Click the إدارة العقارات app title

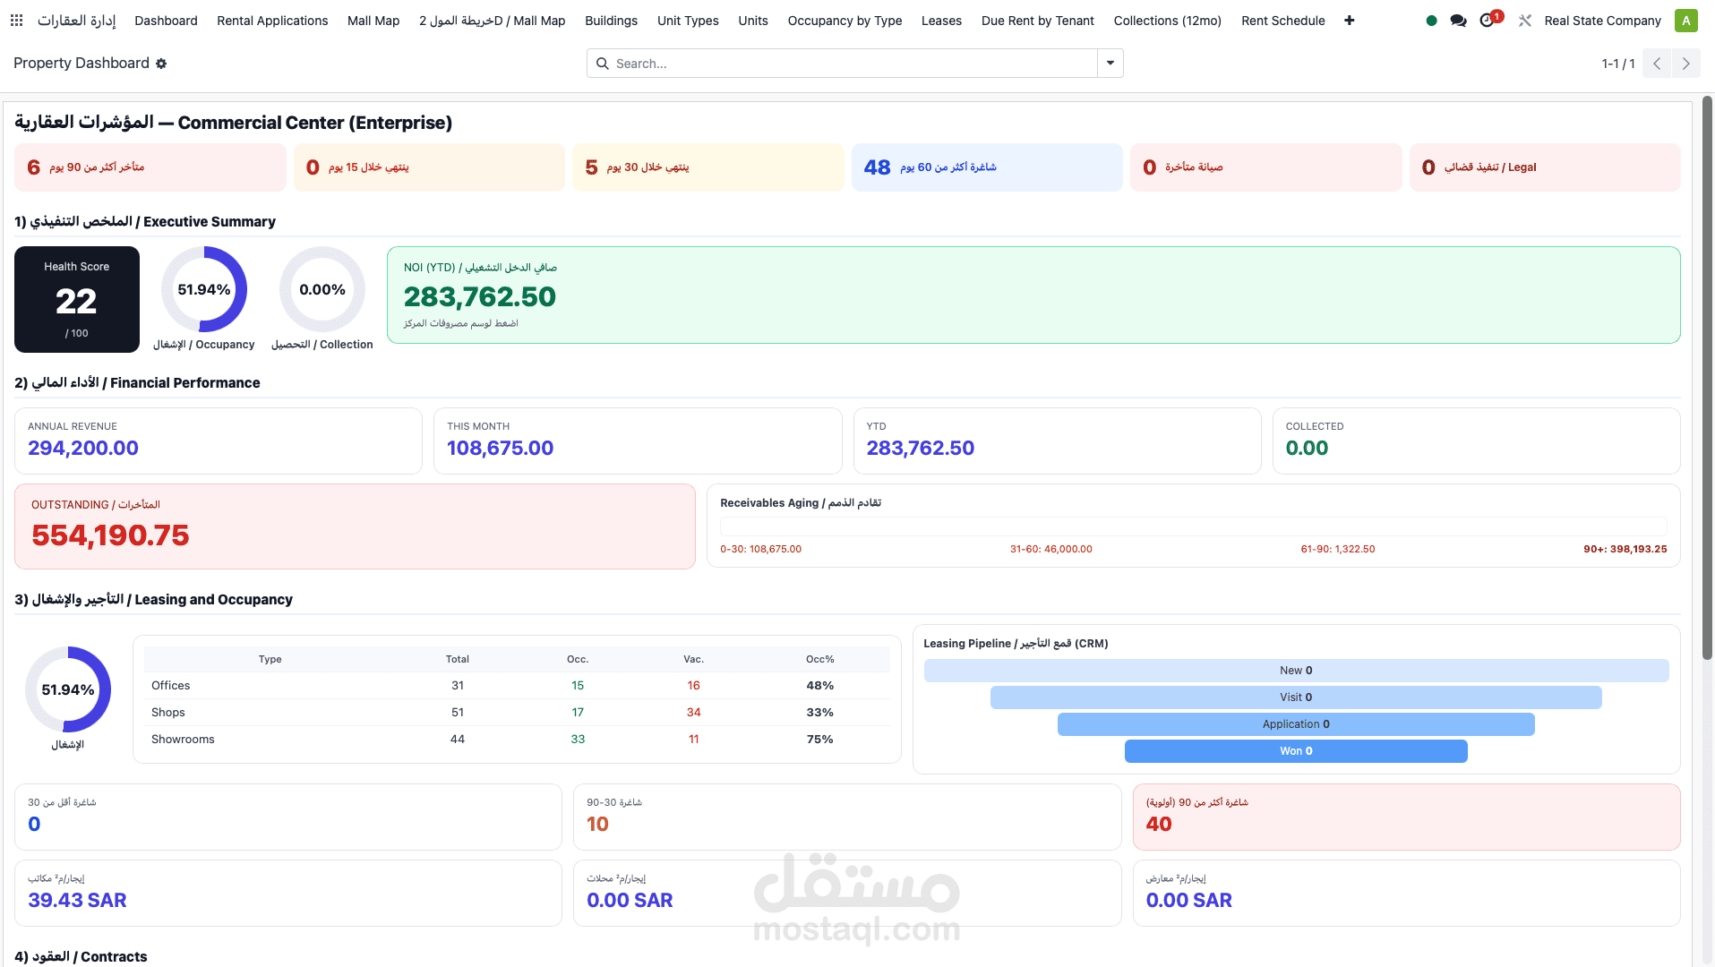[76, 20]
